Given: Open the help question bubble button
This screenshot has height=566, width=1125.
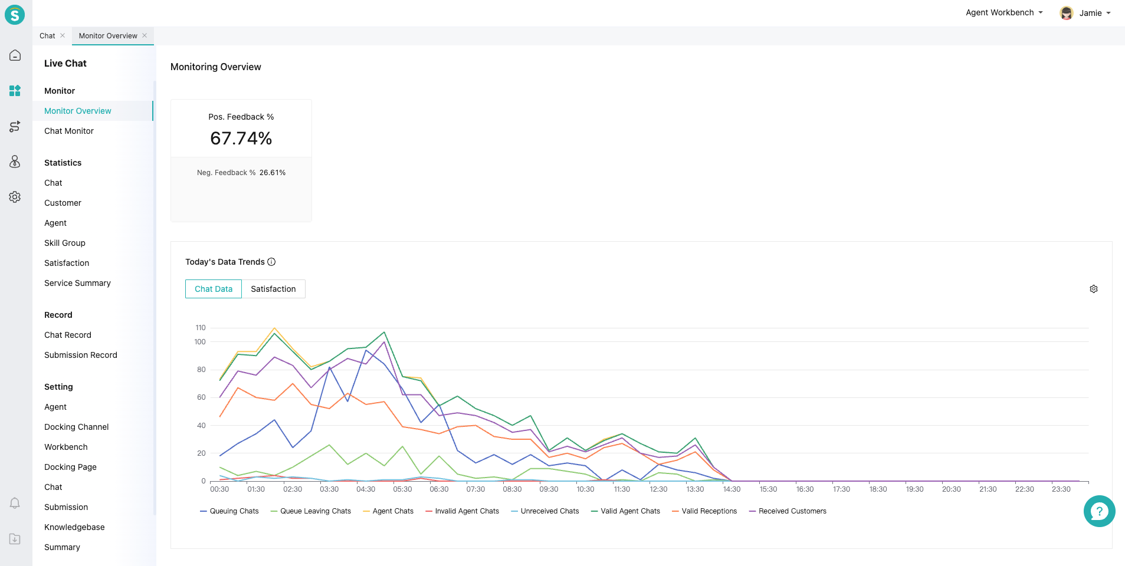Looking at the screenshot, I should pyautogui.click(x=1100, y=511).
